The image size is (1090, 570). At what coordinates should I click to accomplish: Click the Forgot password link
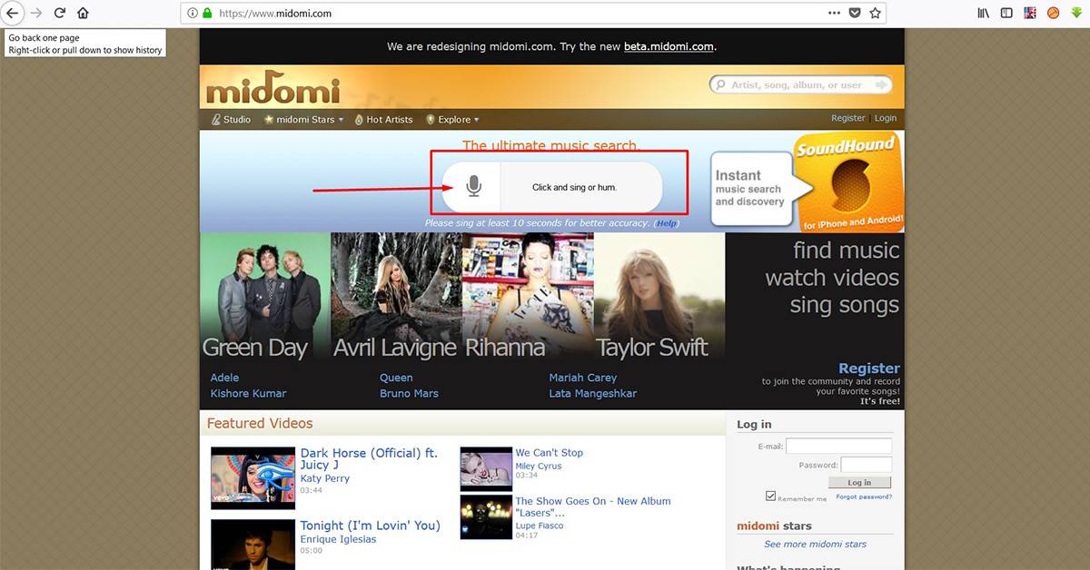(x=864, y=497)
